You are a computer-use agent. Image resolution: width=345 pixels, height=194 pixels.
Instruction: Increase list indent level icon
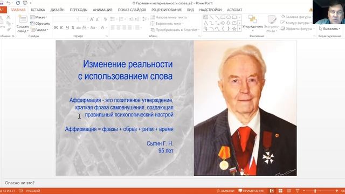pyautogui.click(x=136, y=19)
